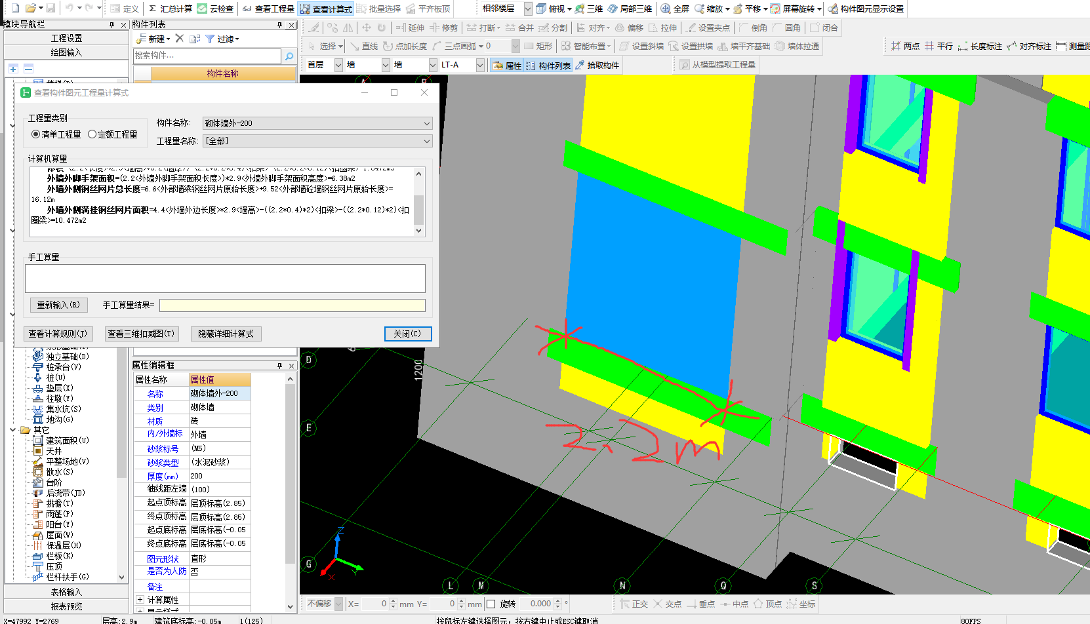Toggle the 构件列表 component list button
This screenshot has width=1090, height=624.
tap(548, 66)
